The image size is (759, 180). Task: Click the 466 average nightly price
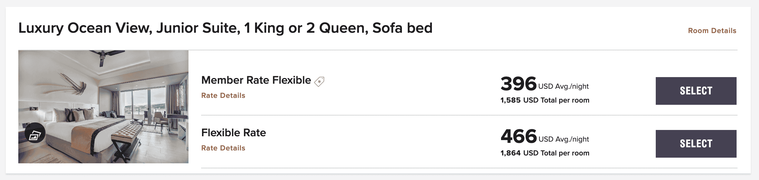point(519,136)
